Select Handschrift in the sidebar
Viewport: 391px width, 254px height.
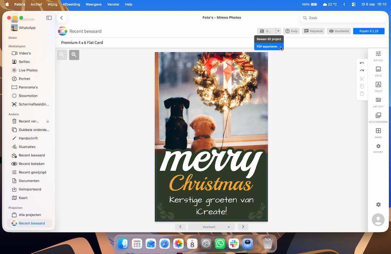pyautogui.click(x=29, y=138)
